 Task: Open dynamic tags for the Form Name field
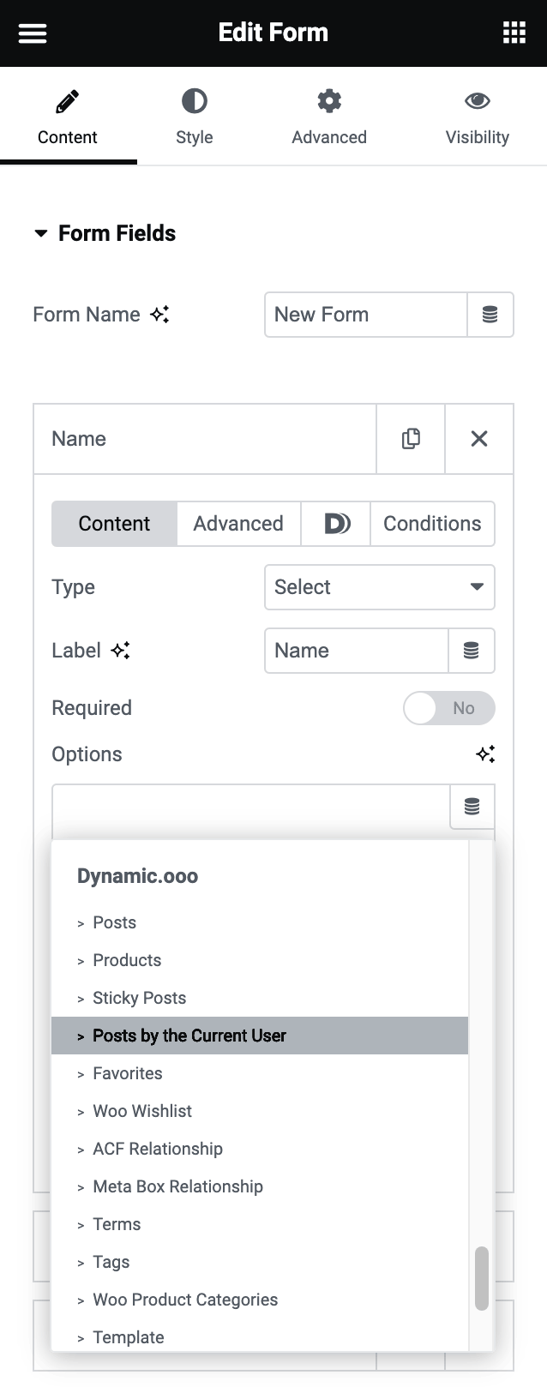490,315
